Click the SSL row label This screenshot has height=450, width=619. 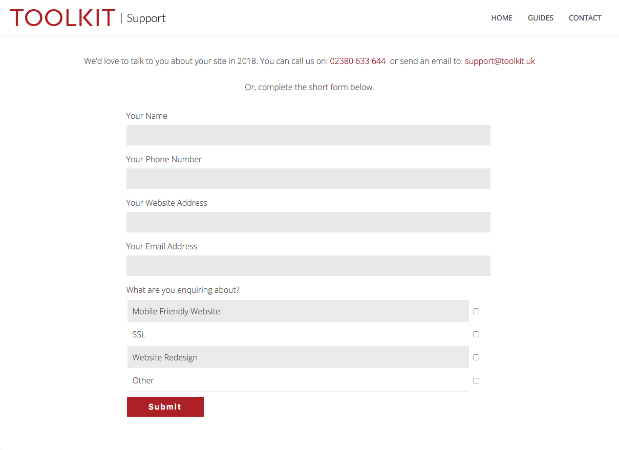tap(139, 334)
